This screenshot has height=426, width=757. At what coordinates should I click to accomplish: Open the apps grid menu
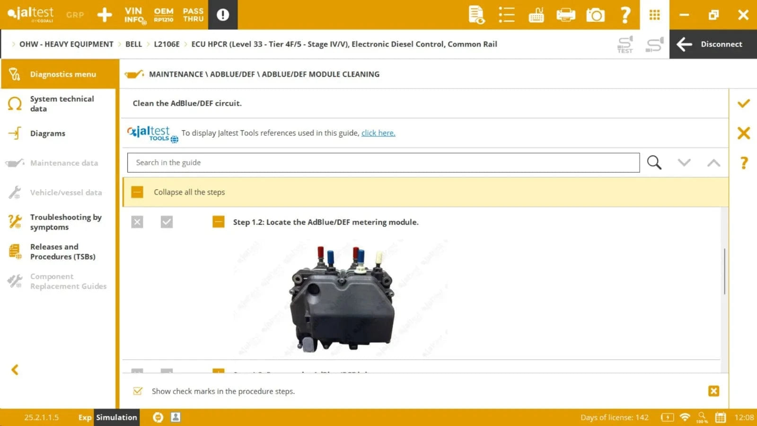click(x=655, y=15)
